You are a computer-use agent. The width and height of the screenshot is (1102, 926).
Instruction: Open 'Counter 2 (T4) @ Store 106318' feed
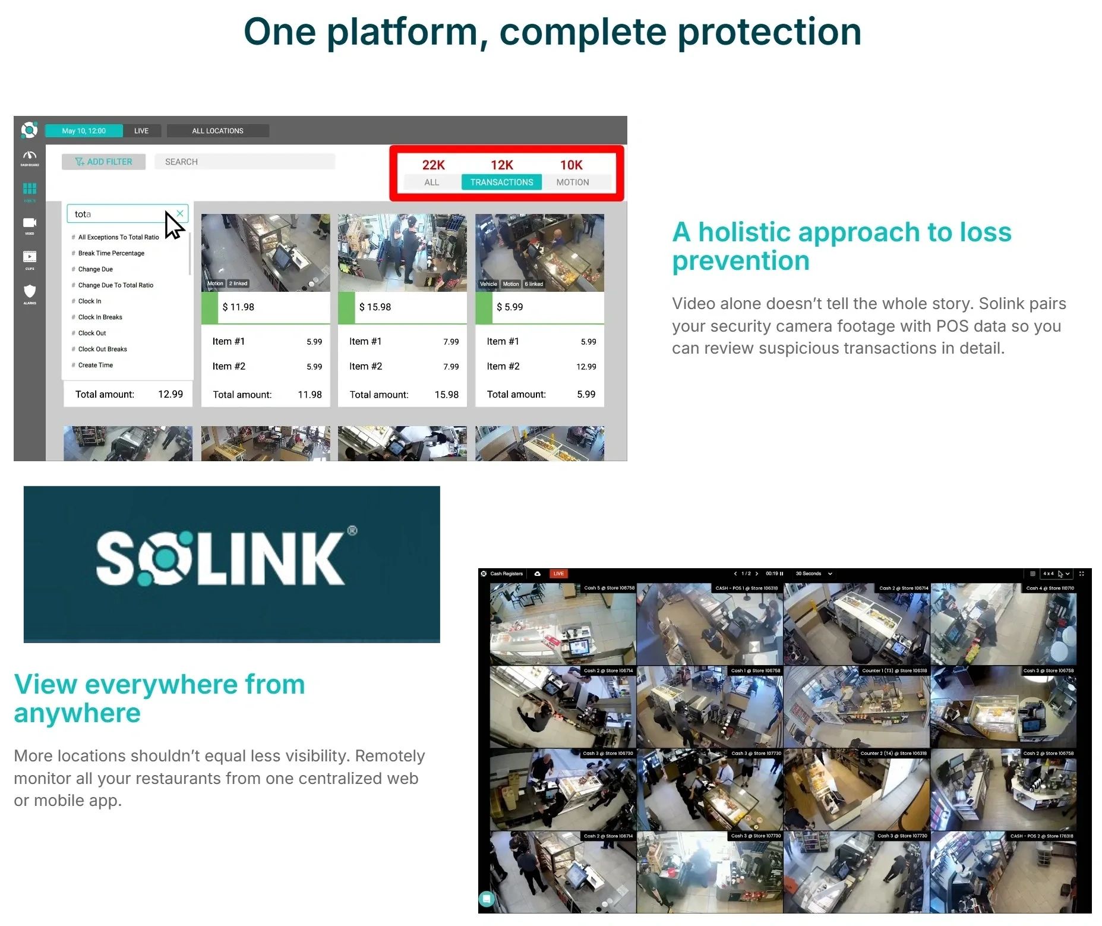tap(857, 789)
